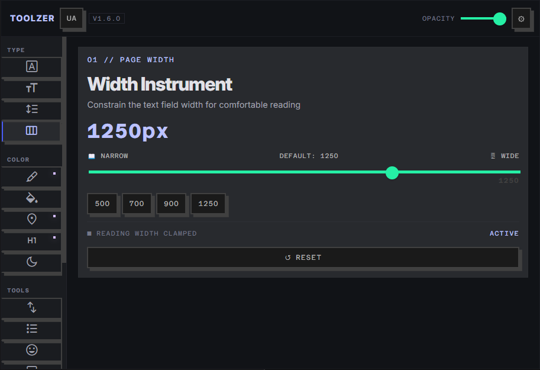Image resolution: width=540 pixels, height=370 pixels.
Task: Click the RESET button
Action: tap(303, 258)
